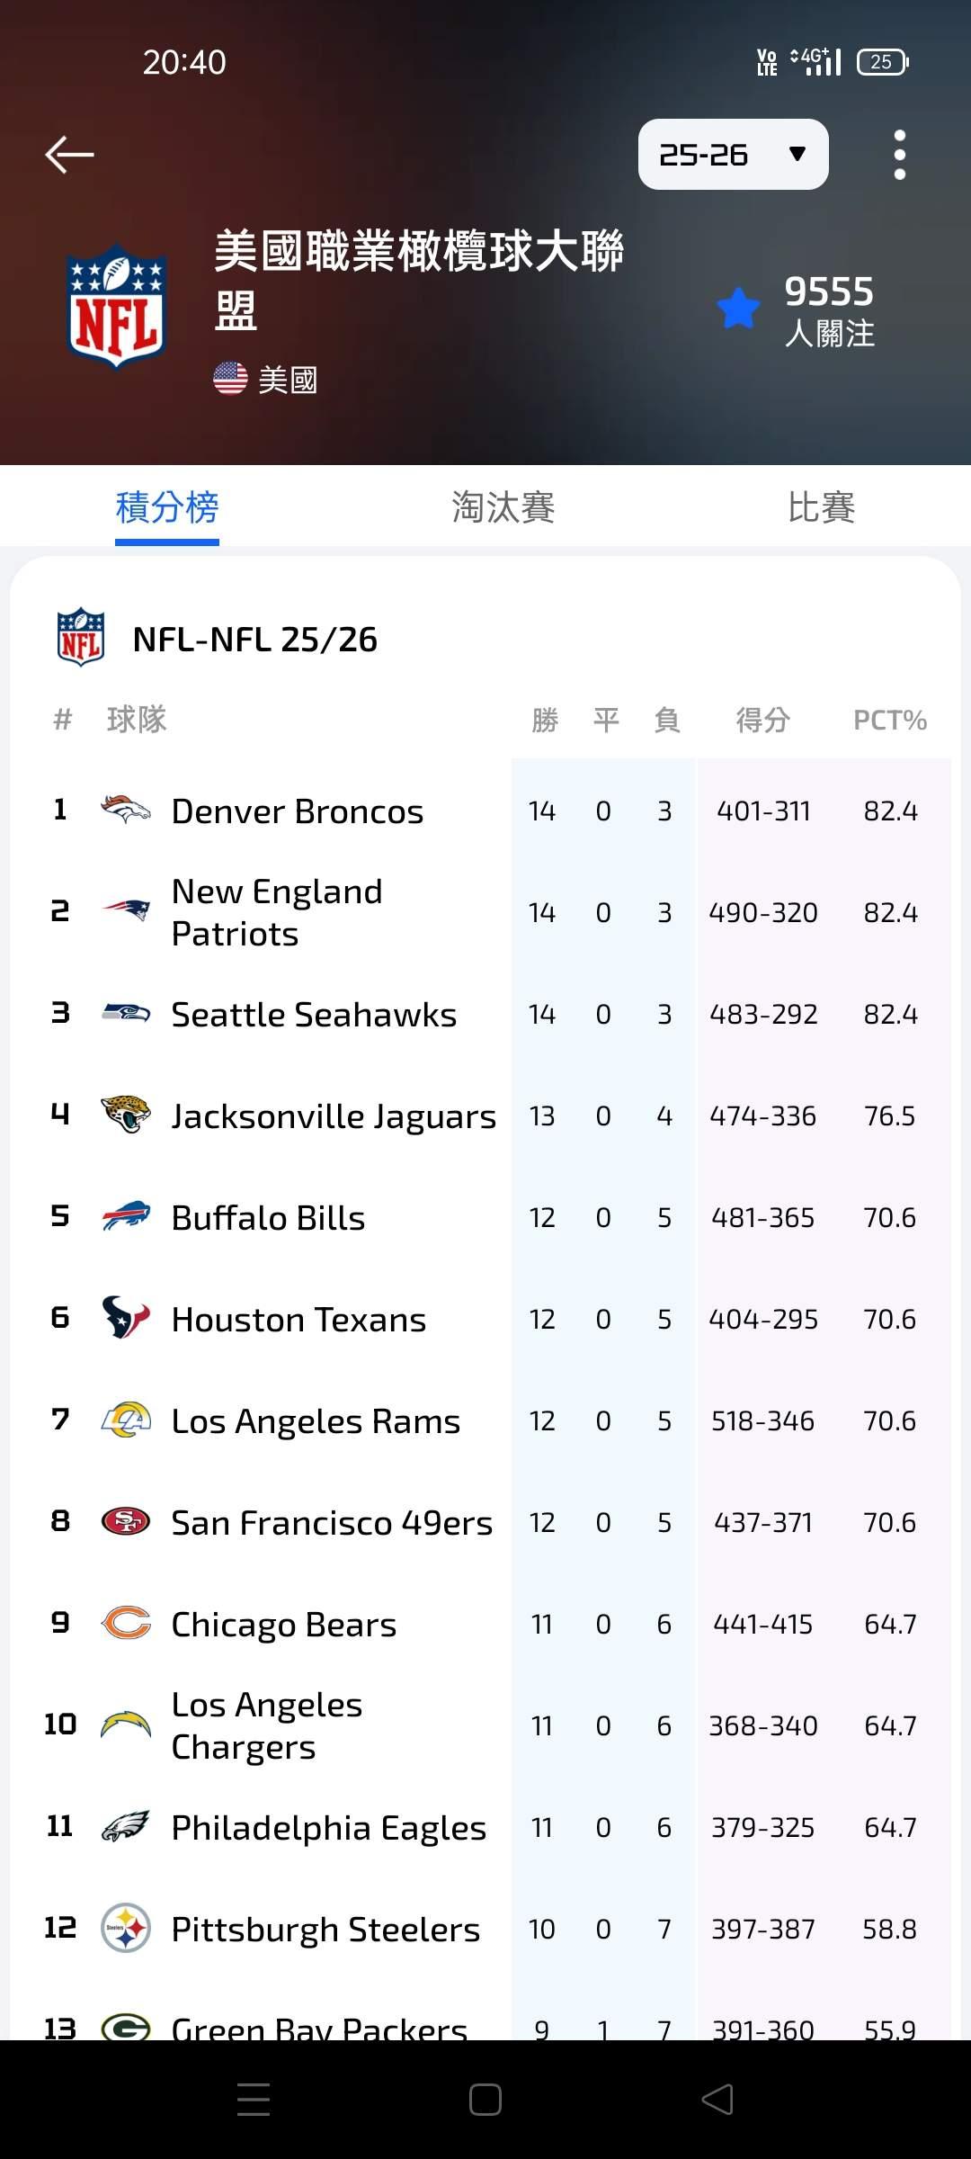Image resolution: width=971 pixels, height=2159 pixels.
Task: Open Los Angeles Rams team details
Action: pos(315,1421)
